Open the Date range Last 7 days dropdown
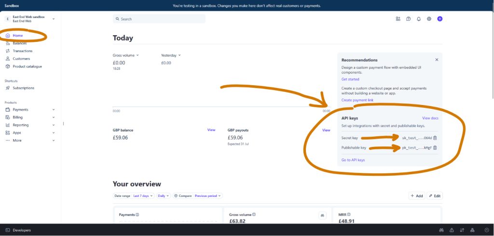 134,196
